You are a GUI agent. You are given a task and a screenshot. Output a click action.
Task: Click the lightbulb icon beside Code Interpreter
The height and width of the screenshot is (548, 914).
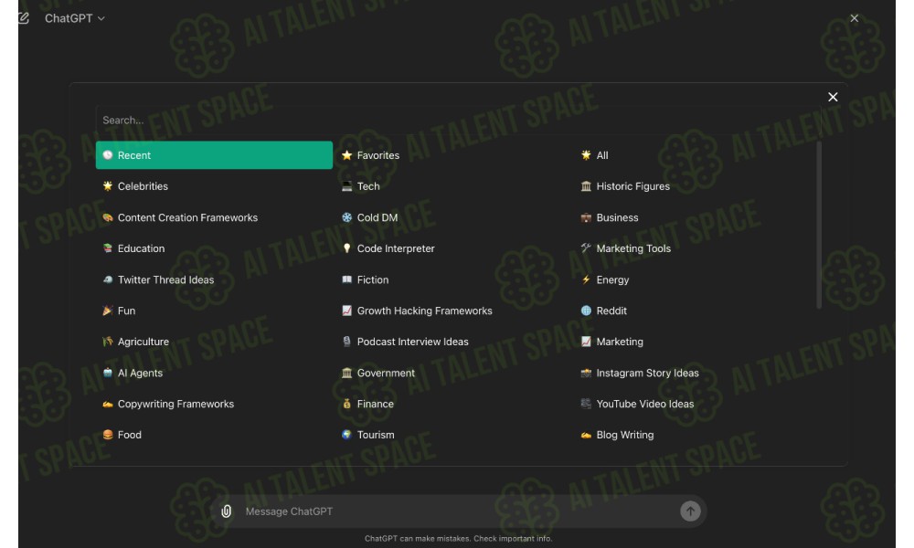click(x=346, y=248)
